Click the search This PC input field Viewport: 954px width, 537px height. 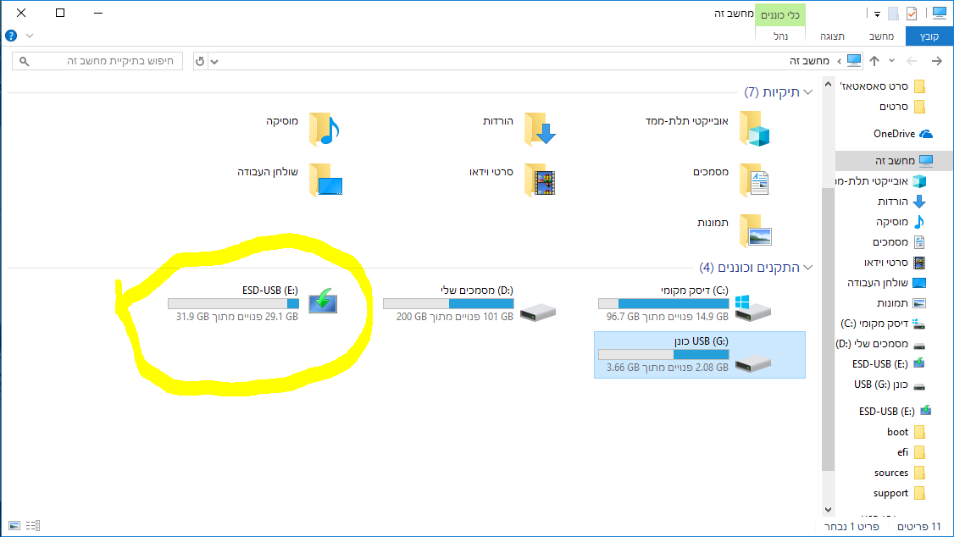(x=97, y=62)
